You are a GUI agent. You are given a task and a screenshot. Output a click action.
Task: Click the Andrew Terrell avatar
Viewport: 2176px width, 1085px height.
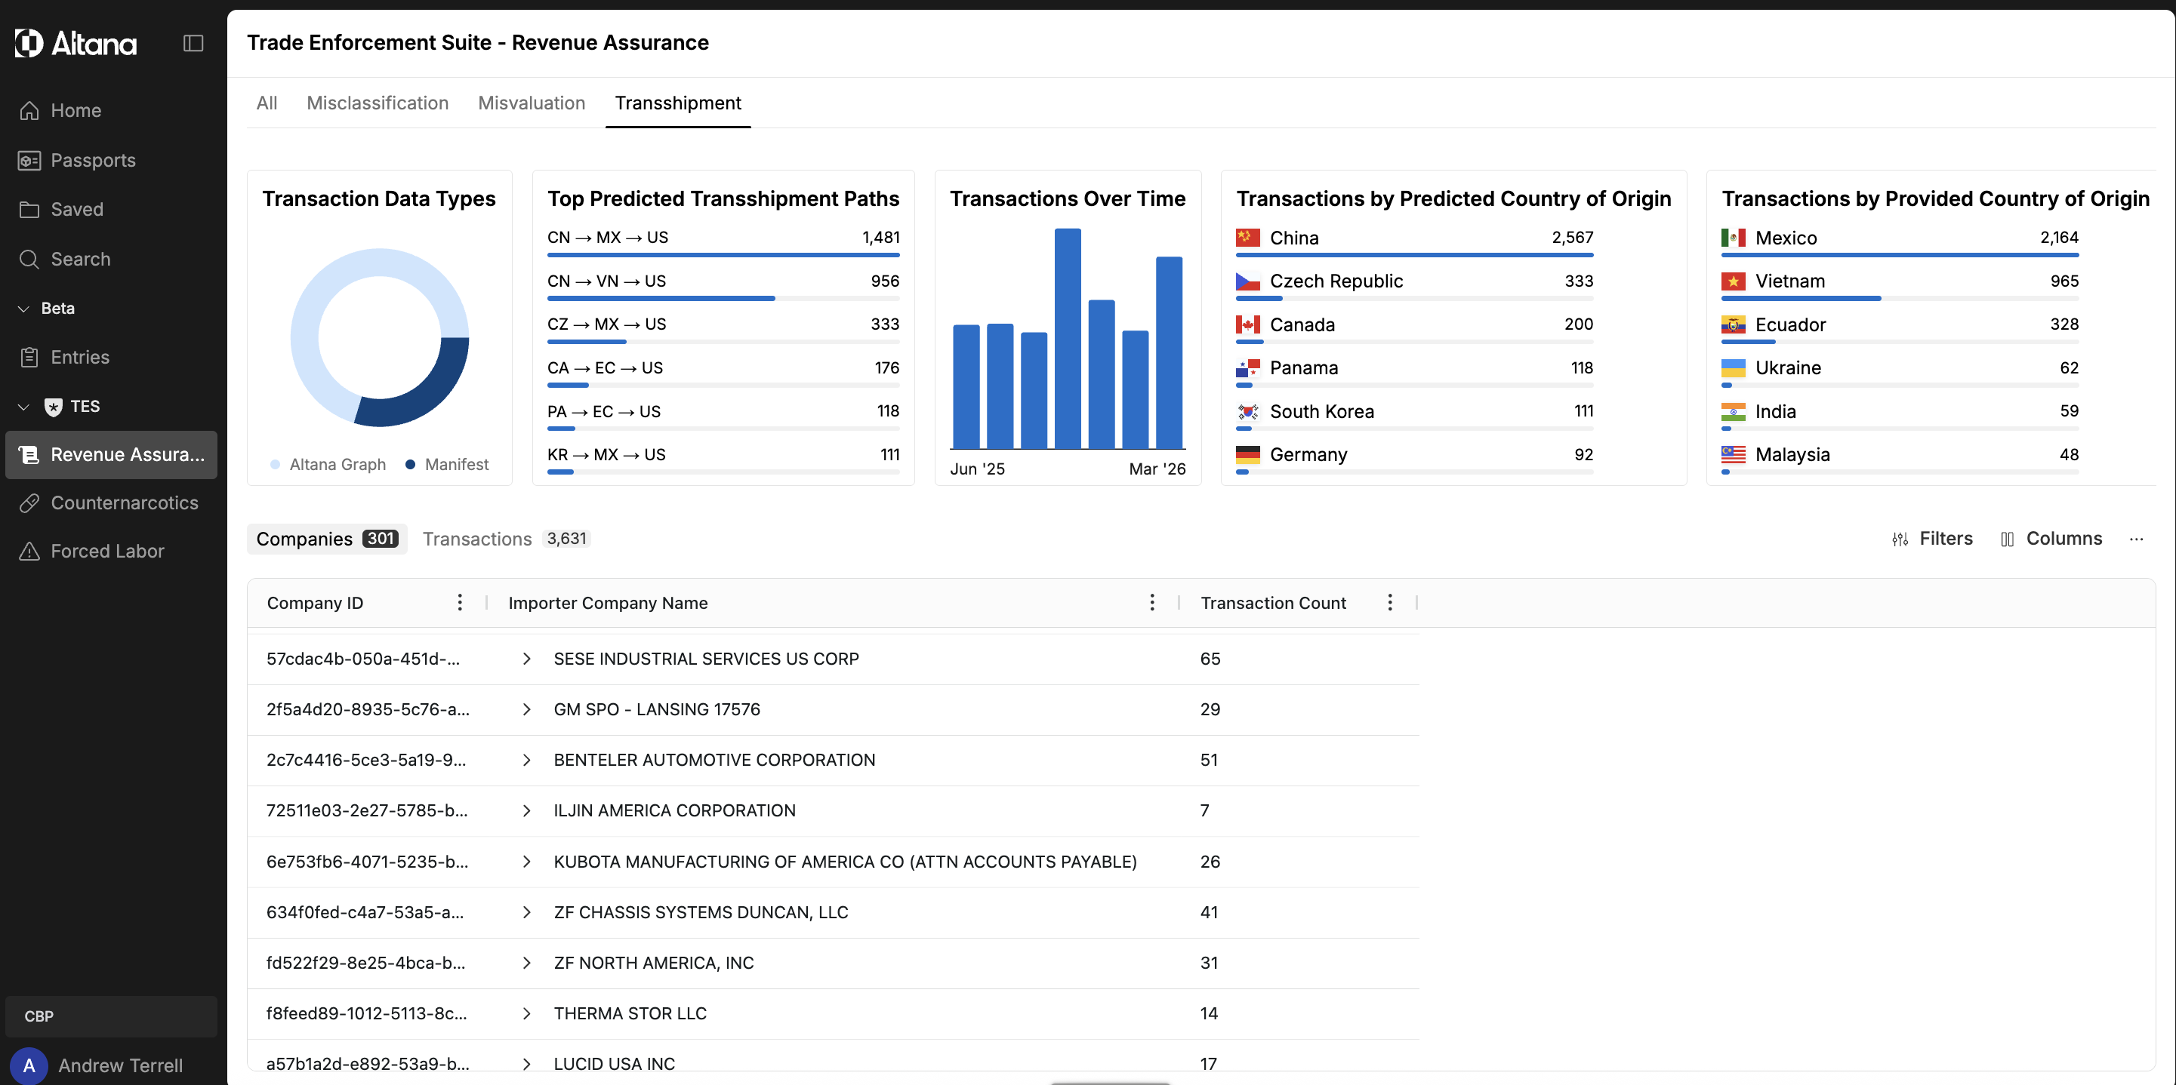pos(29,1065)
